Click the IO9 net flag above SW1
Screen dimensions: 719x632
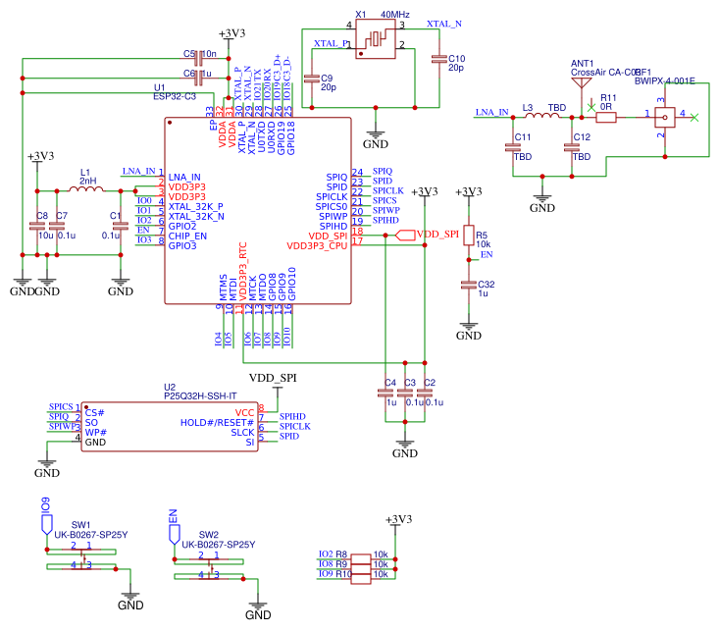point(47,525)
